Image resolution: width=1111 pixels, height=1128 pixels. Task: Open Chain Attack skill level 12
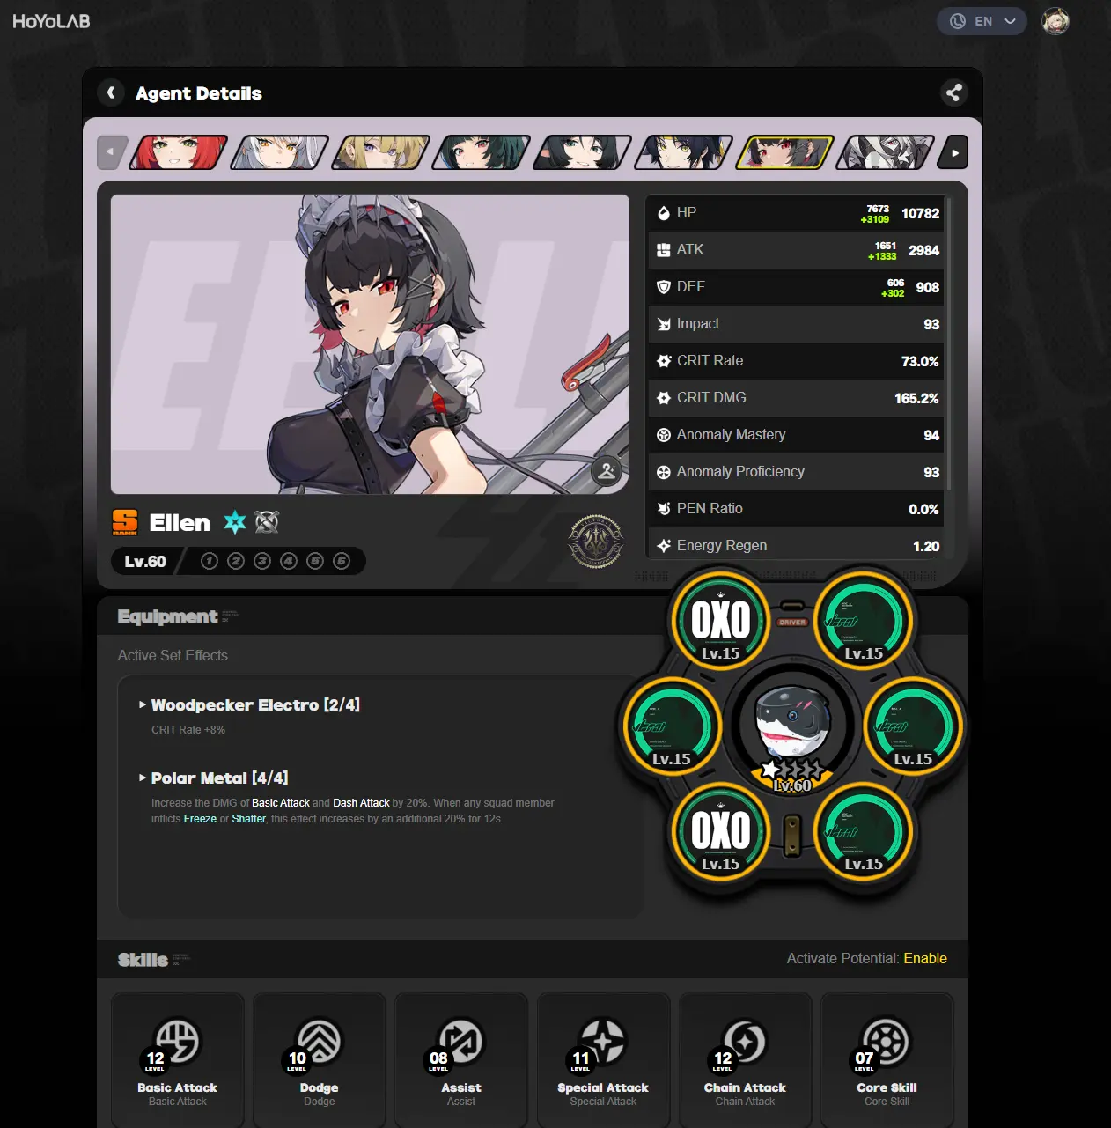coord(745,1061)
